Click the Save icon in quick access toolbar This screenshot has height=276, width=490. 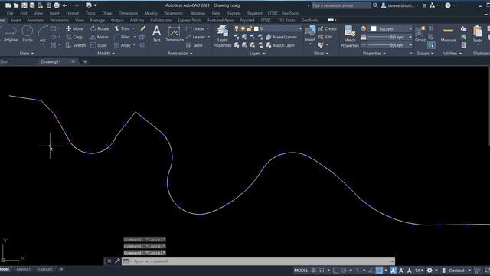click(x=24, y=5)
